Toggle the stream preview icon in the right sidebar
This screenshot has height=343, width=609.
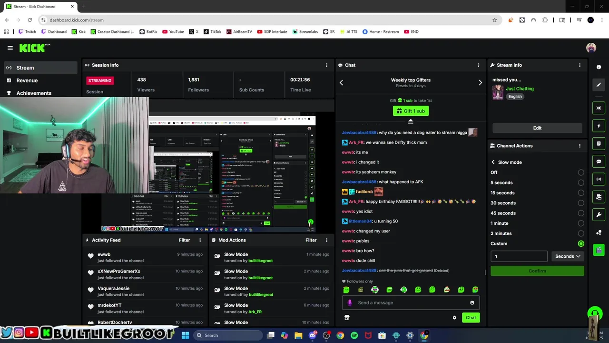599,108
